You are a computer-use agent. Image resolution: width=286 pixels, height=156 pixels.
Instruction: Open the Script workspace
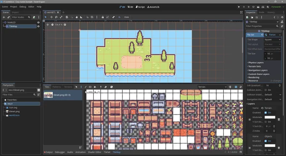point(140,7)
